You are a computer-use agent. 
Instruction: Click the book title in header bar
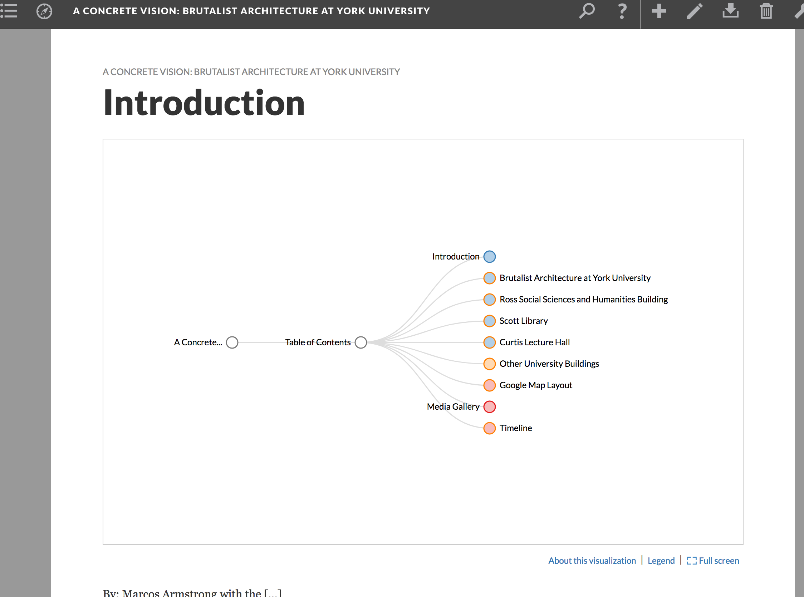pos(251,11)
